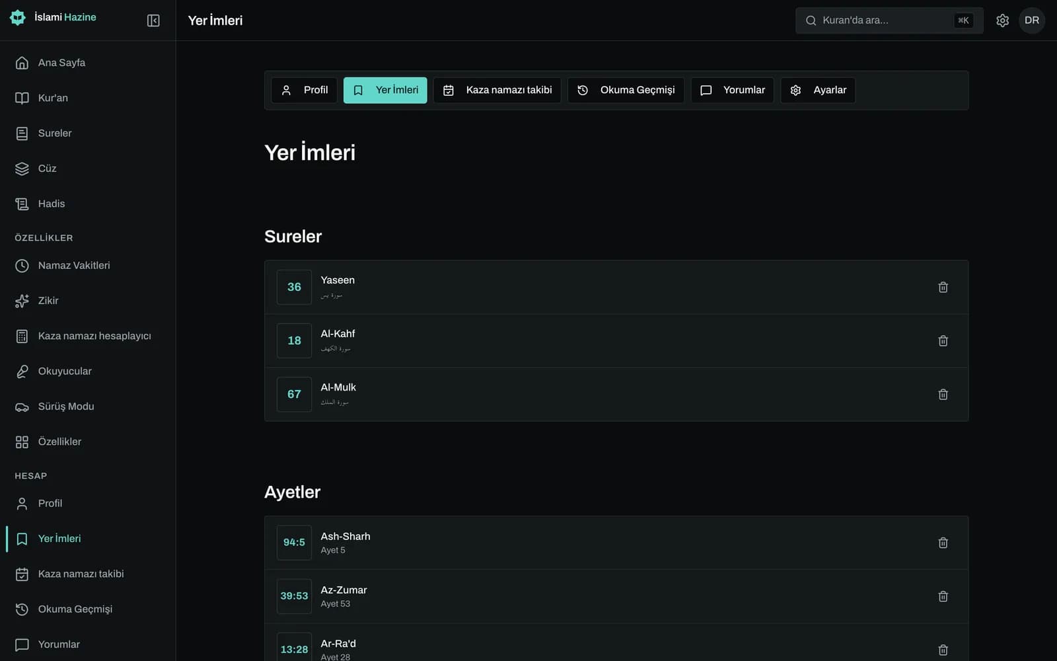The height and width of the screenshot is (661, 1057).
Task: Click the 36 surah number badge
Action: point(294,287)
